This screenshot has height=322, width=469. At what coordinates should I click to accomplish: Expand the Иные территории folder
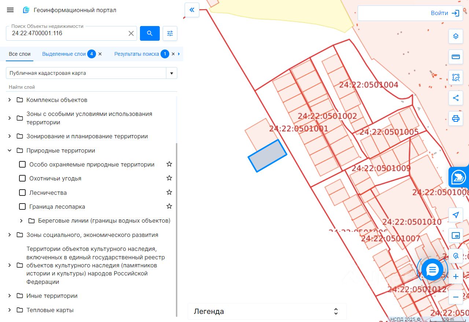pos(10,296)
